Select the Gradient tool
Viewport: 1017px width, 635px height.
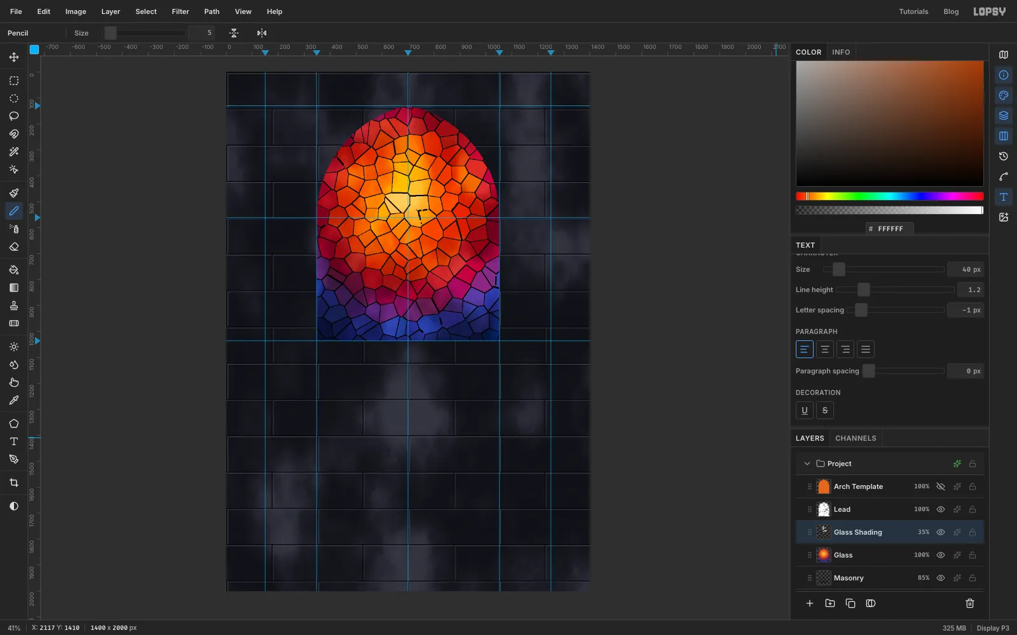coord(14,288)
